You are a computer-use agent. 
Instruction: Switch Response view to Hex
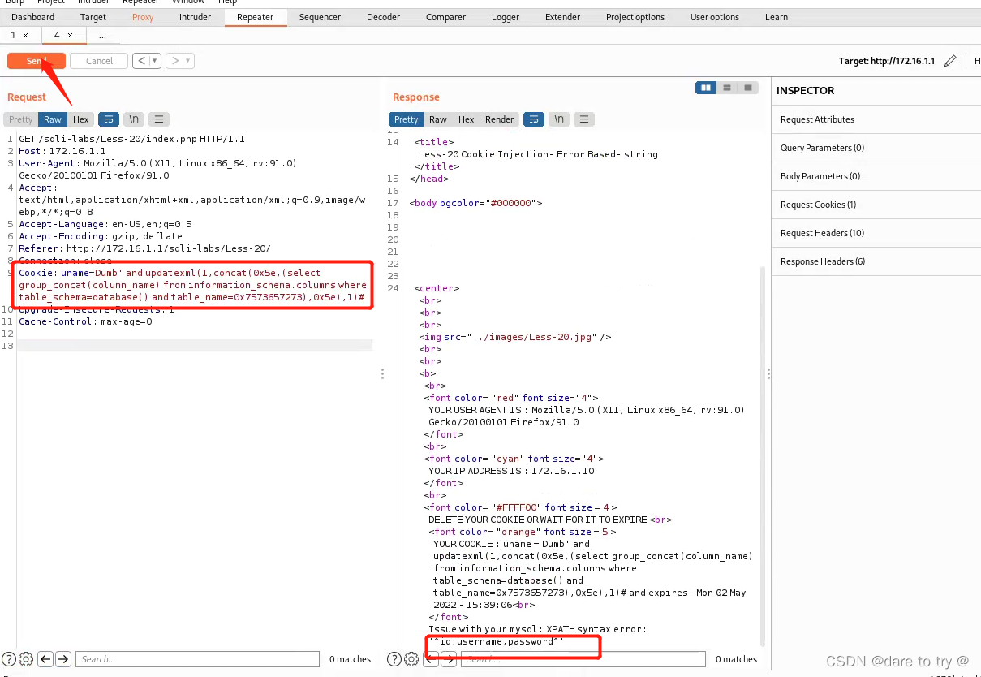(466, 119)
